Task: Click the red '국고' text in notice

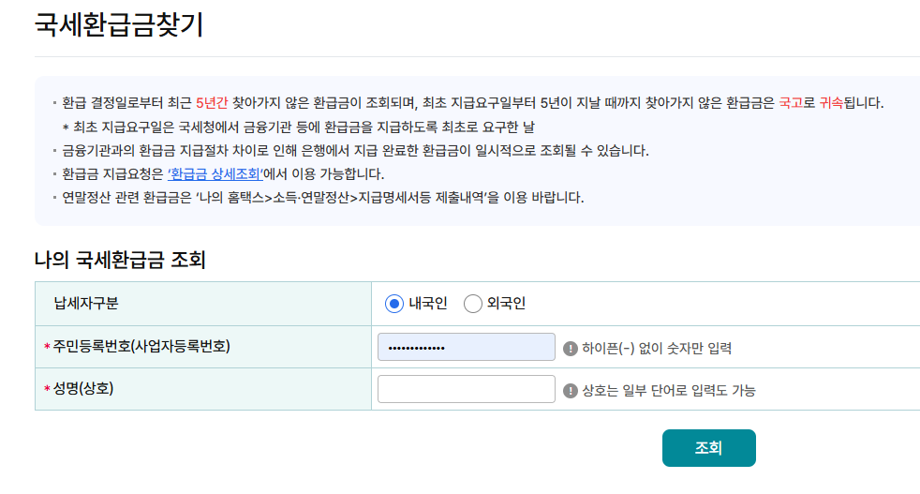Action: (792, 102)
